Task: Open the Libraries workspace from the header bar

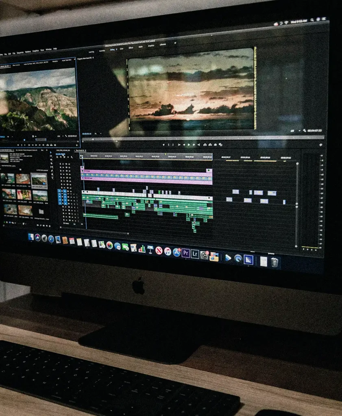Action: click(164, 45)
